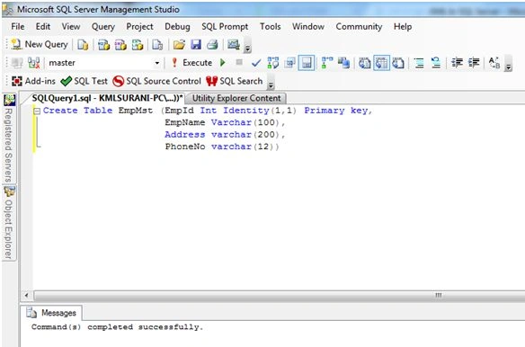525x347 pixels.
Task: Collapse the Create Table code region
Action: [x=37, y=111]
